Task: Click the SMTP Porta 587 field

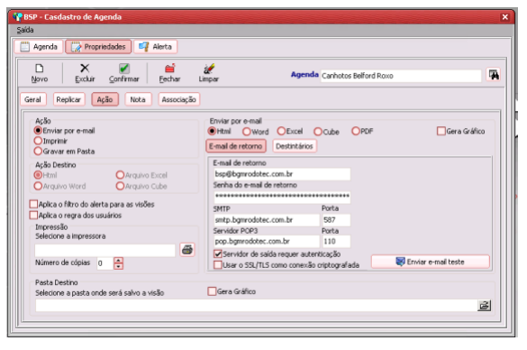Action: pyautogui.click(x=336, y=220)
